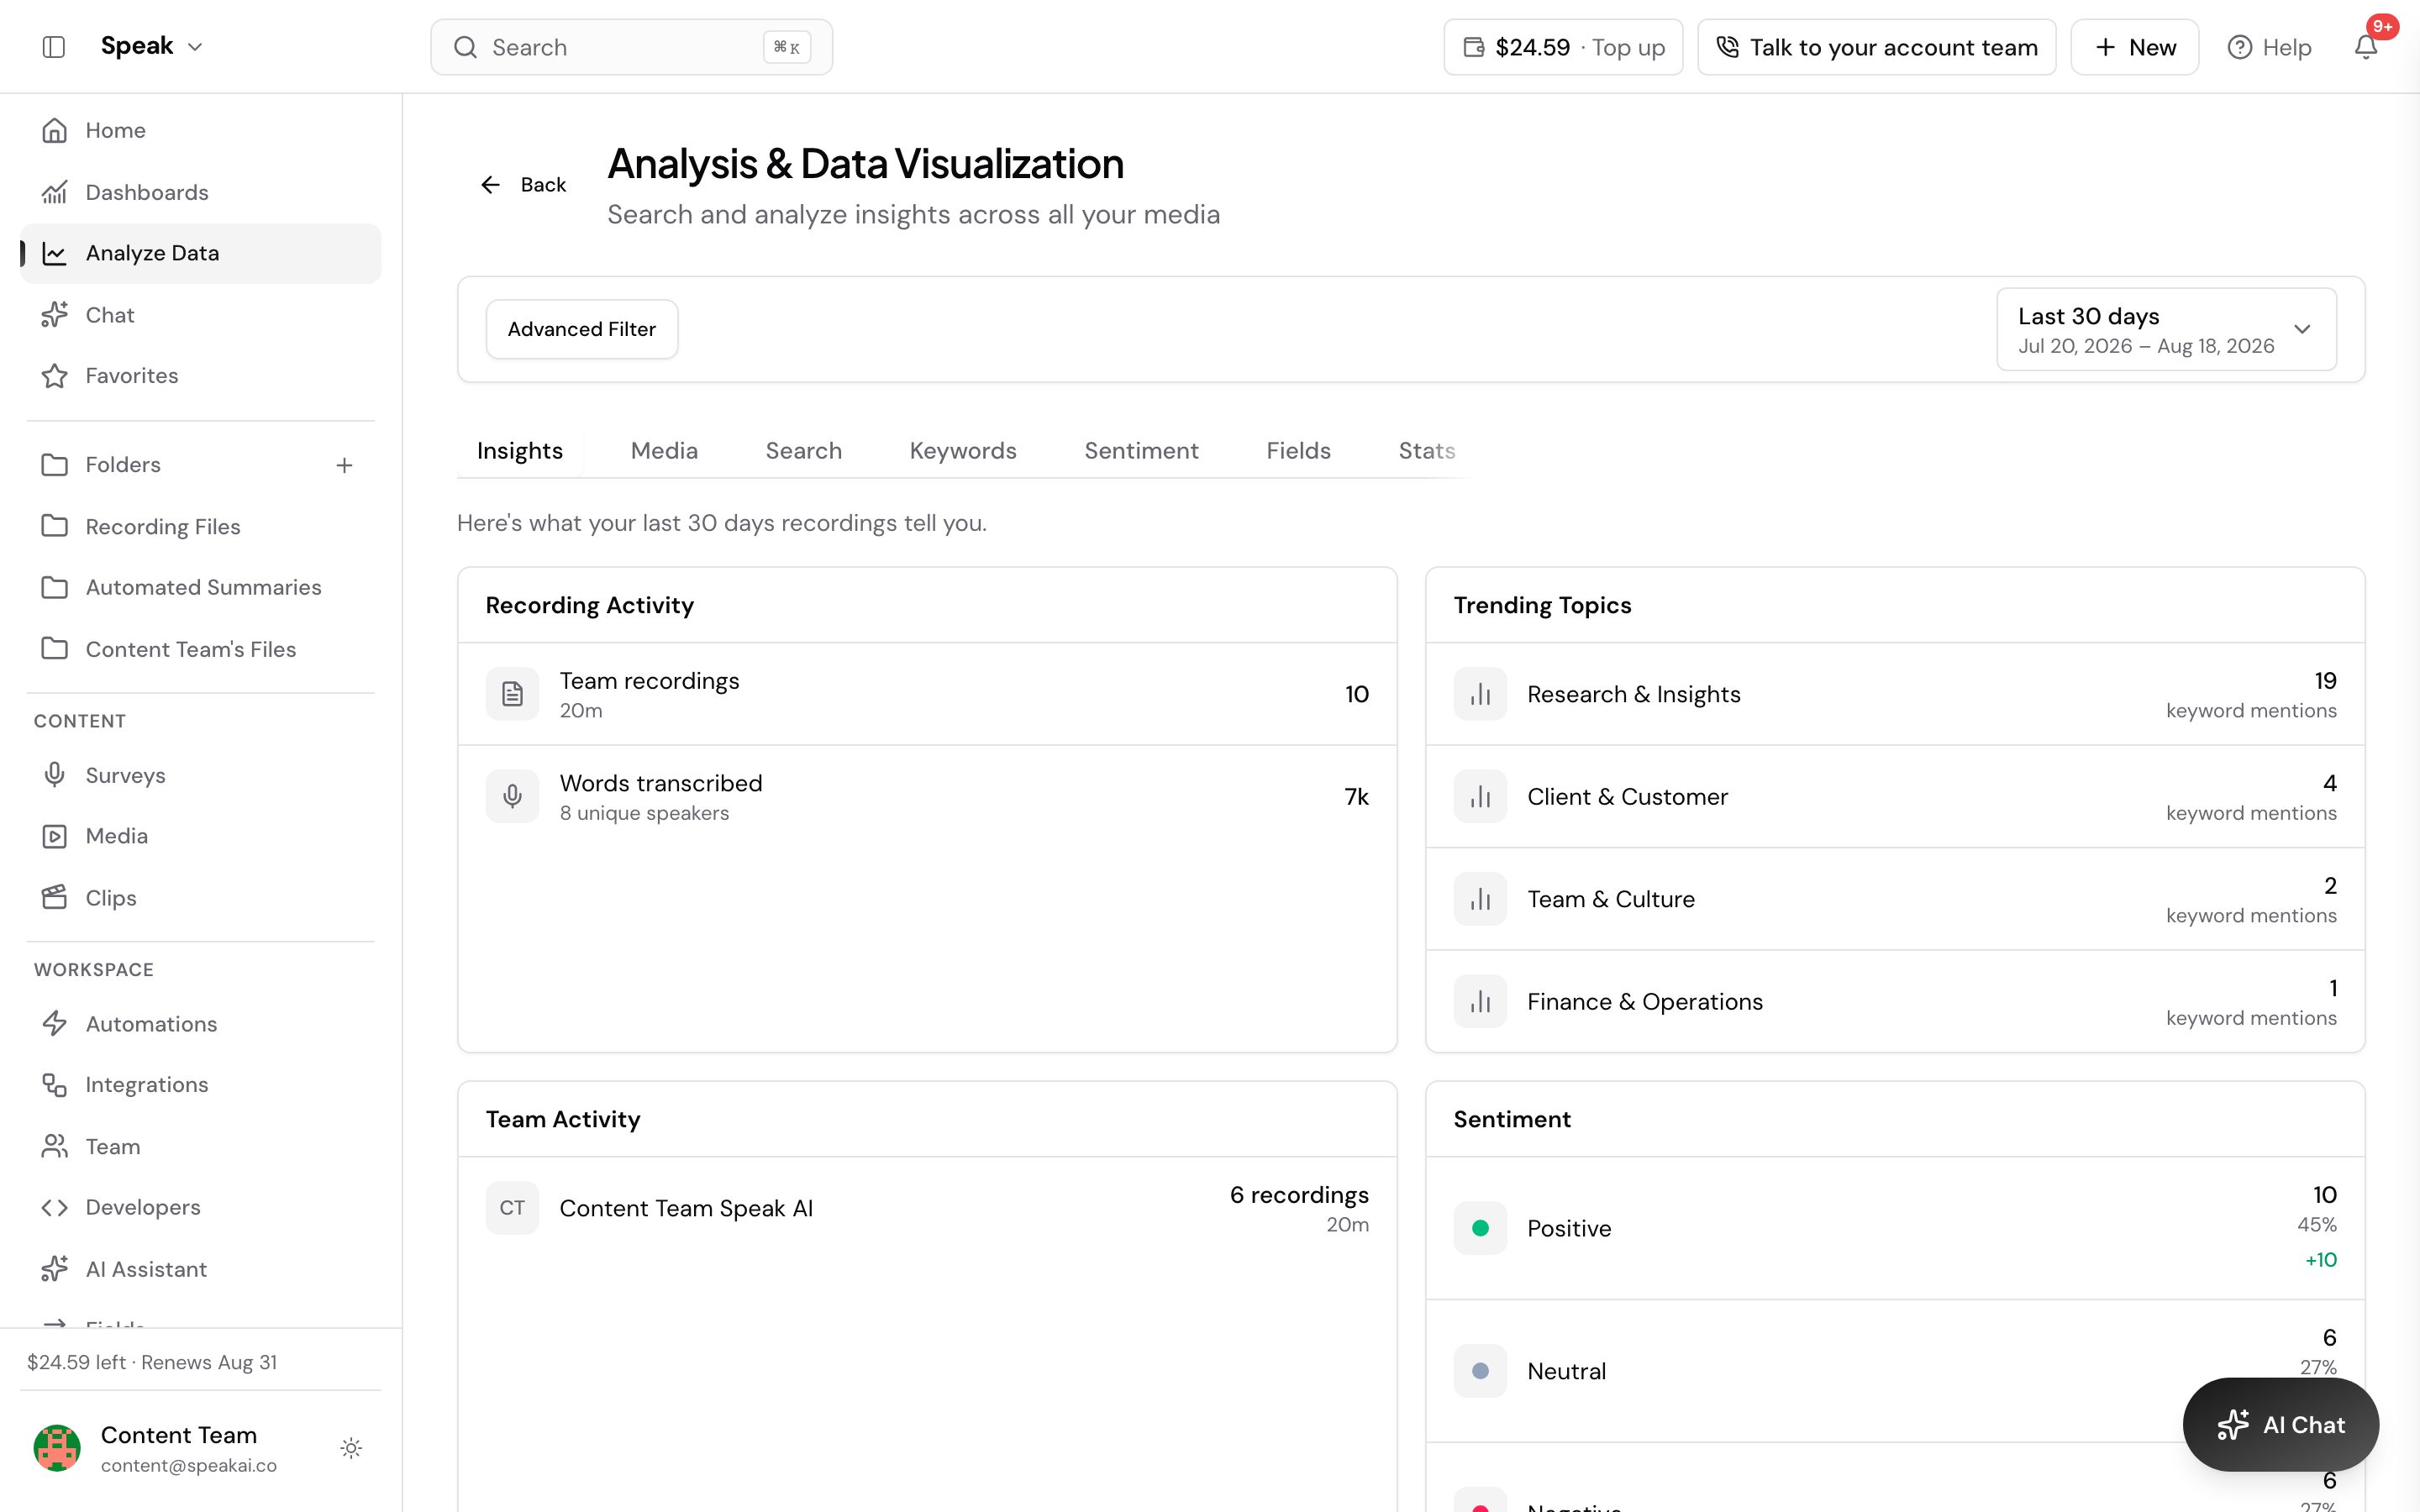Click Team & Culture chart icon

[1480, 899]
